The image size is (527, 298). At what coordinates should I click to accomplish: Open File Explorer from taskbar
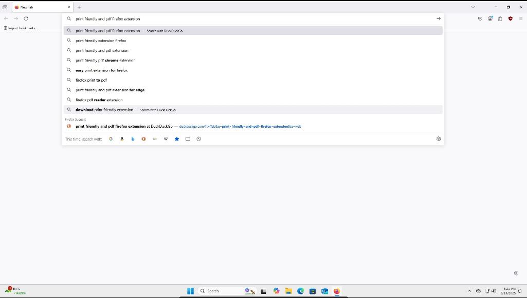pos(288,291)
